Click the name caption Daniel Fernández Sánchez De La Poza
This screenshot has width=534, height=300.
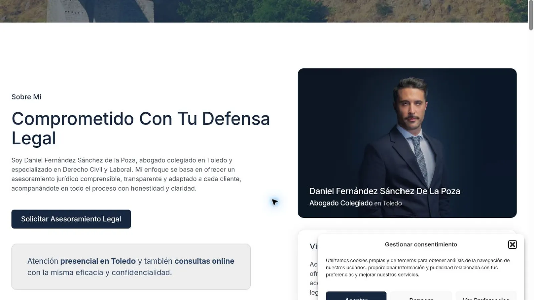pyautogui.click(x=384, y=191)
